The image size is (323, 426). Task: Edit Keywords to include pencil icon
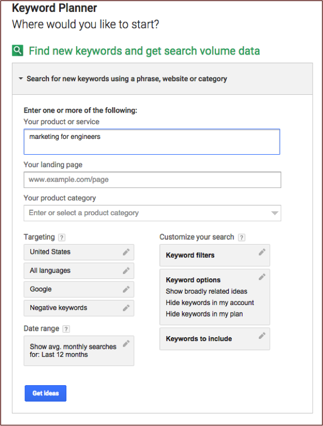click(x=262, y=336)
